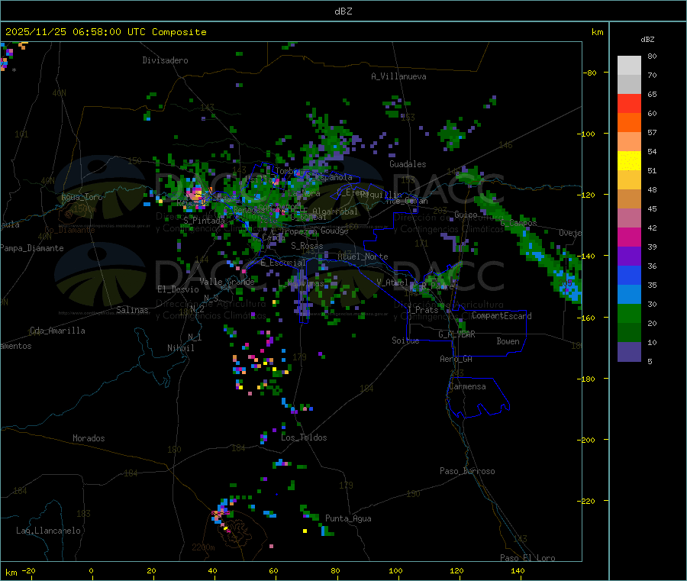Select the light grey 65-70 dBZ legend band
687x581 pixels.
pos(629,85)
